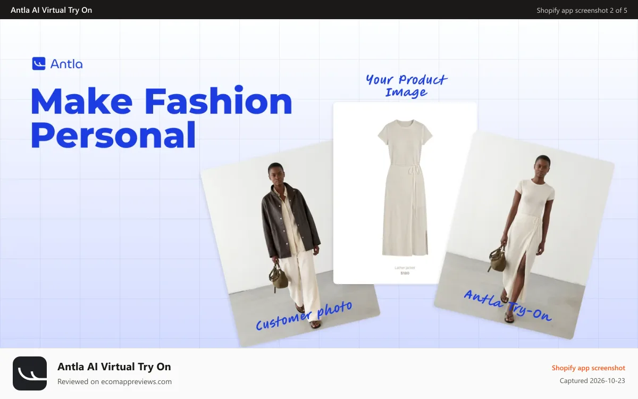Click the 'Customer photo' handwritten label
This screenshot has height=399, width=638.
[304, 315]
